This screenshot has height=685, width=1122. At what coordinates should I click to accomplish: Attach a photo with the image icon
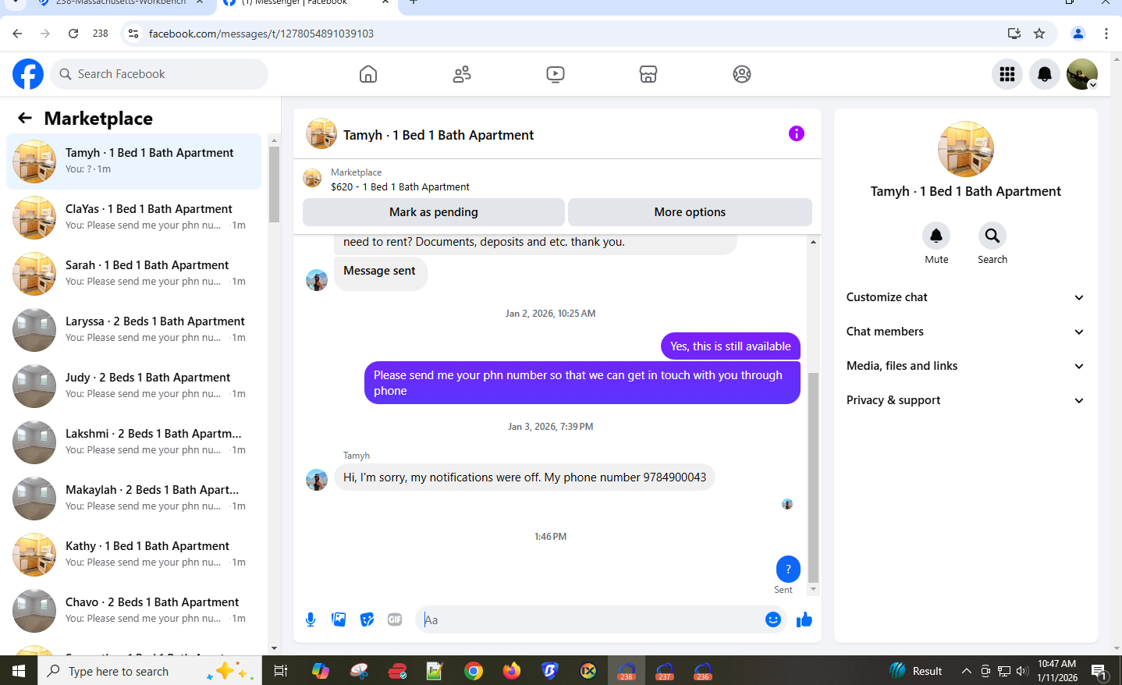point(339,619)
